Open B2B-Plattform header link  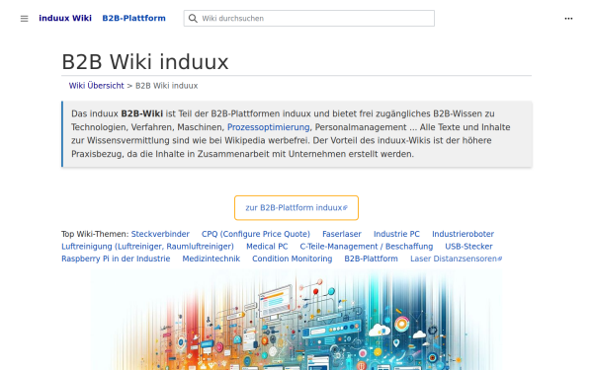[x=133, y=18]
